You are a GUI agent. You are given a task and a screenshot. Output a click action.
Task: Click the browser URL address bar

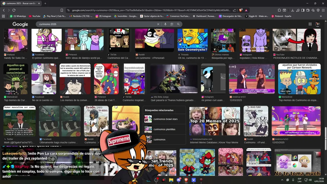pyautogui.click(x=151, y=10)
